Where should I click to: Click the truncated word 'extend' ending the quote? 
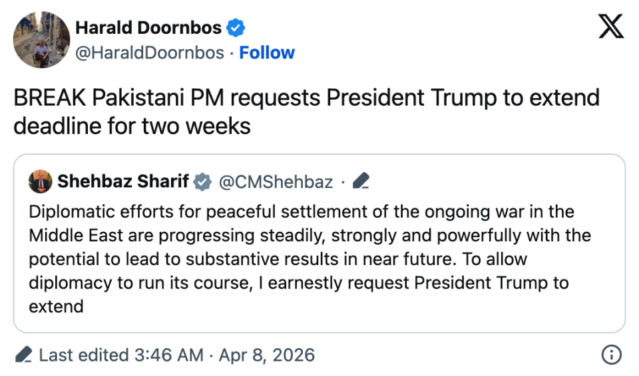coord(56,306)
